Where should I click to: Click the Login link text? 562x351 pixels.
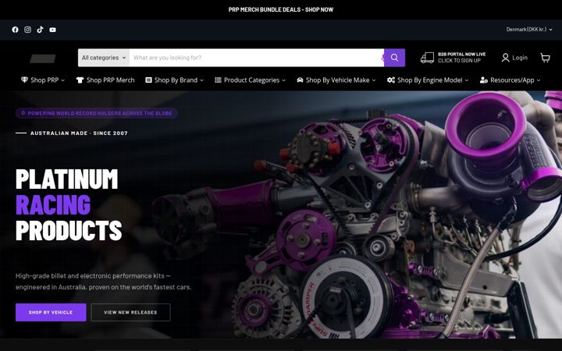click(520, 58)
